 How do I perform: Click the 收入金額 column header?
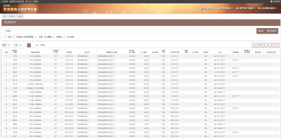coord(144,52)
